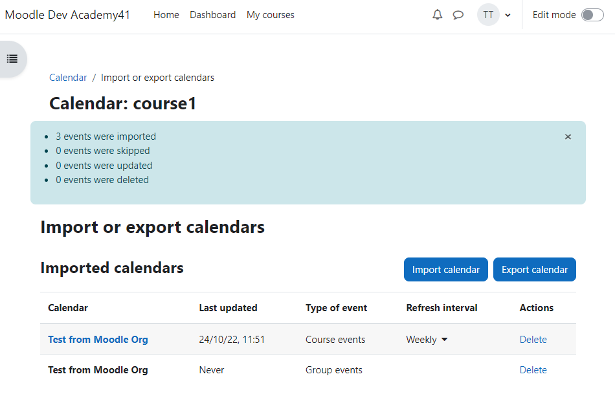615x416 pixels.
Task: Open the messaging speech bubble icon
Action: (458, 15)
